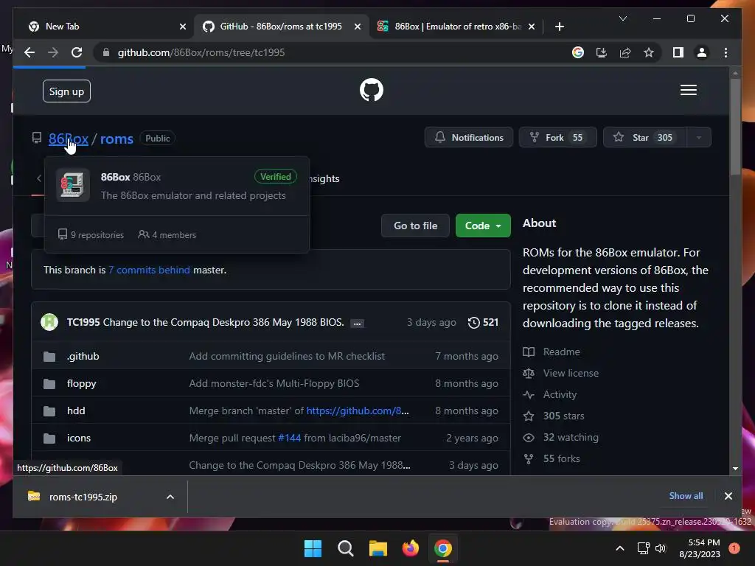Expand the Star options dropdown
This screenshot has width=755, height=566.
tap(698, 138)
